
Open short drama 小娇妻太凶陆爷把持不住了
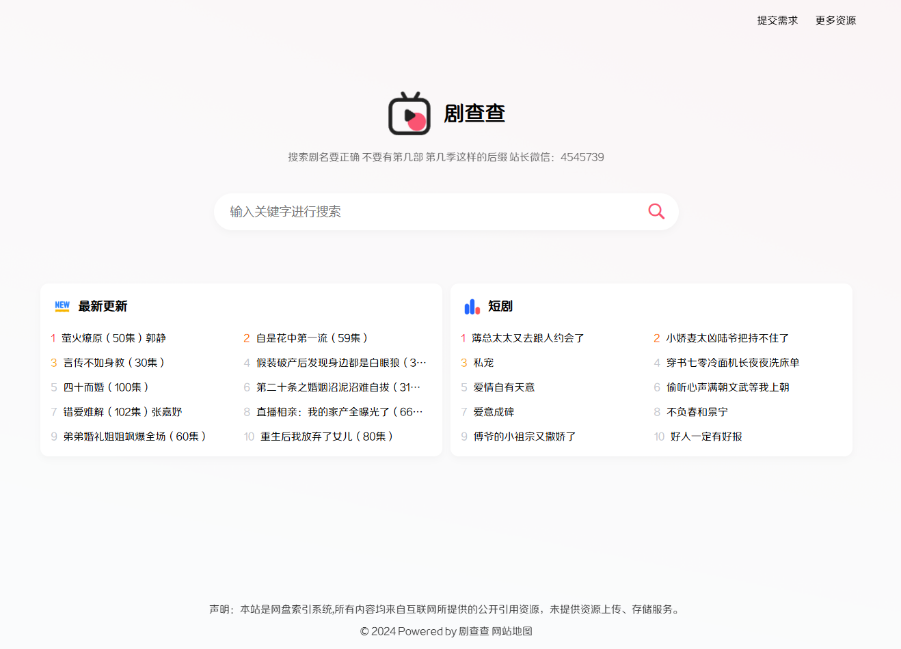pos(728,338)
